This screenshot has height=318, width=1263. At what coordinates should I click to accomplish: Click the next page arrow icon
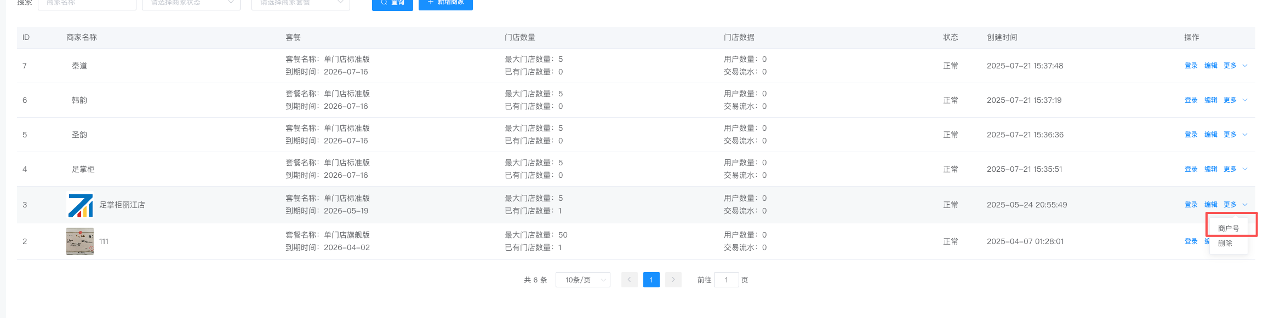tap(673, 280)
